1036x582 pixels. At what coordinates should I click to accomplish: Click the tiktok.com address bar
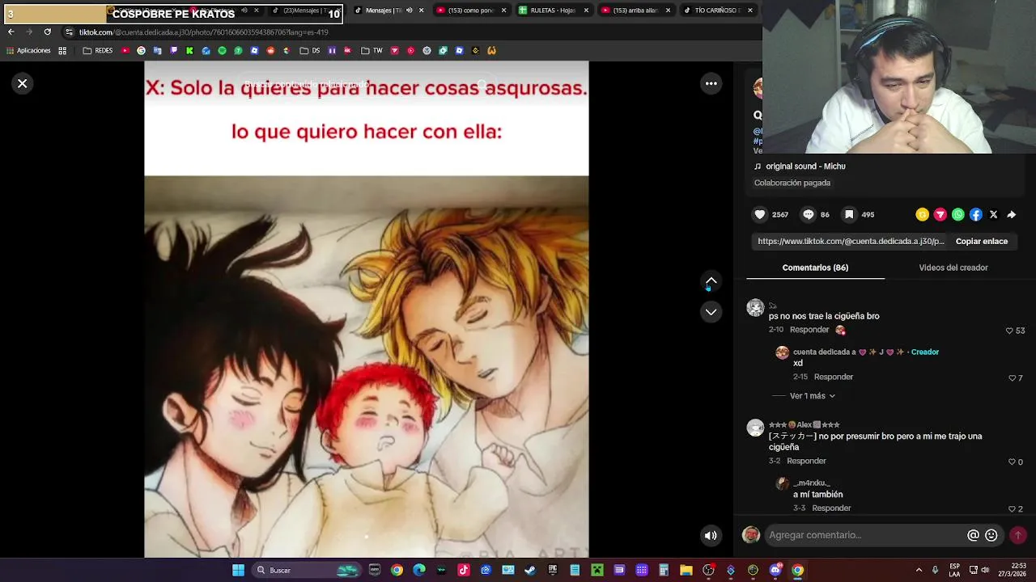pos(405,32)
